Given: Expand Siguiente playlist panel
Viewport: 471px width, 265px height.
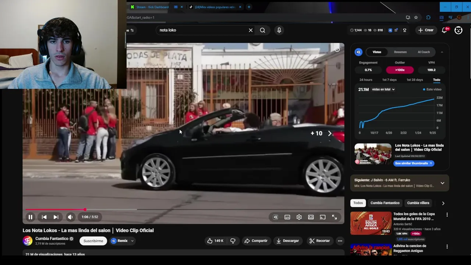Looking at the screenshot, I should (442, 183).
